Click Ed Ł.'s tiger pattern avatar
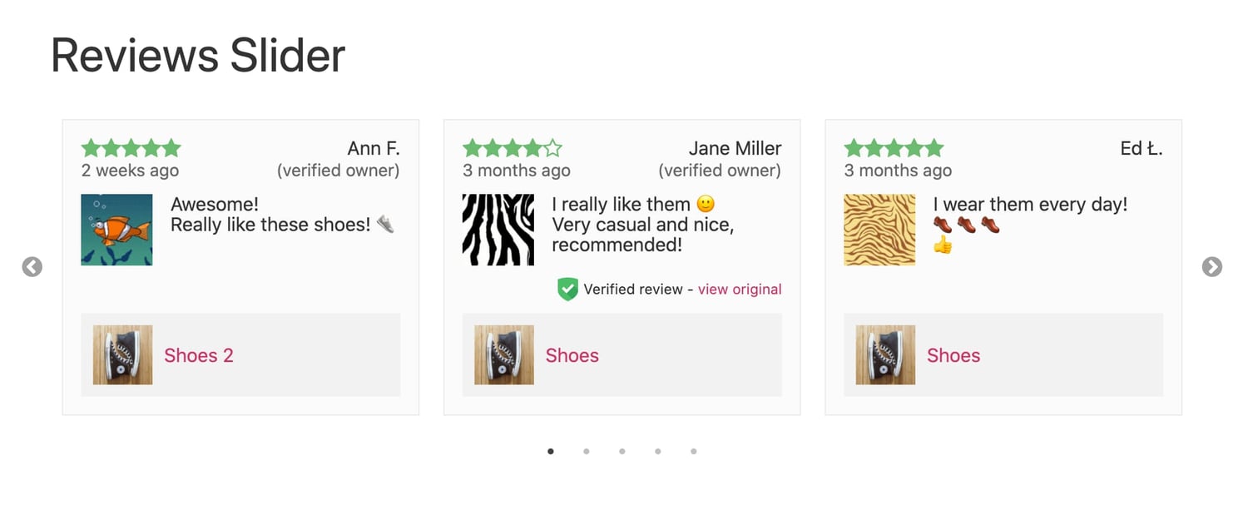Screen dimensions: 1248x530 point(879,230)
